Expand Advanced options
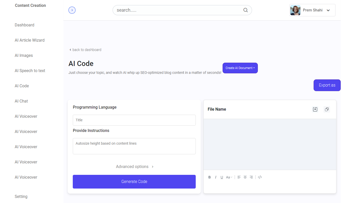 [x=135, y=167]
